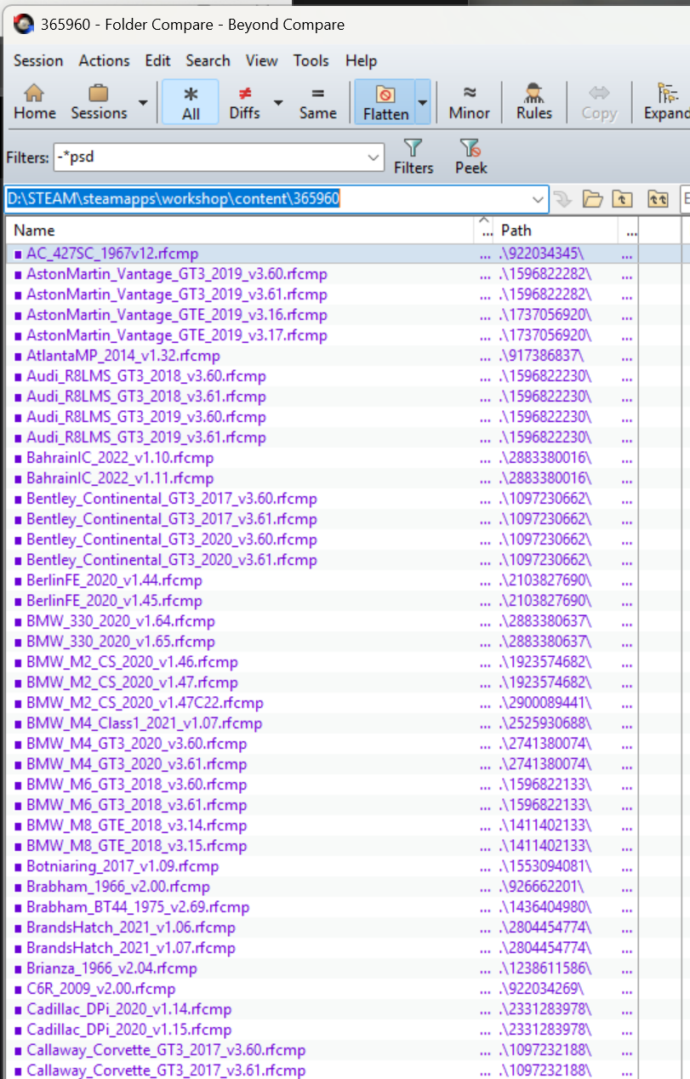This screenshot has width=690, height=1079.
Task: Select AstonMartin_Vantage_GT3_2019_v3.60.rfcmp file
Action: point(176,274)
